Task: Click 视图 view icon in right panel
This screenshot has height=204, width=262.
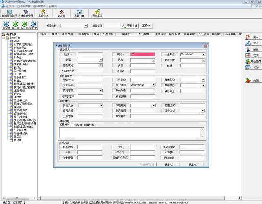Action: (252, 55)
